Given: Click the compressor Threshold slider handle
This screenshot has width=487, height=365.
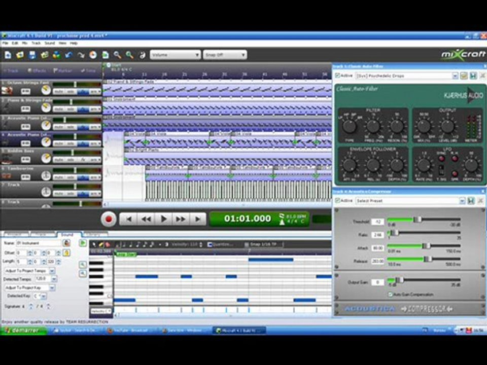Looking at the screenshot, I should [x=417, y=220].
